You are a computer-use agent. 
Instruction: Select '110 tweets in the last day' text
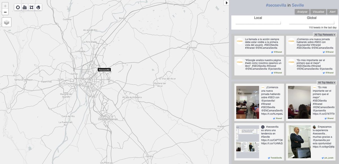[323, 28]
